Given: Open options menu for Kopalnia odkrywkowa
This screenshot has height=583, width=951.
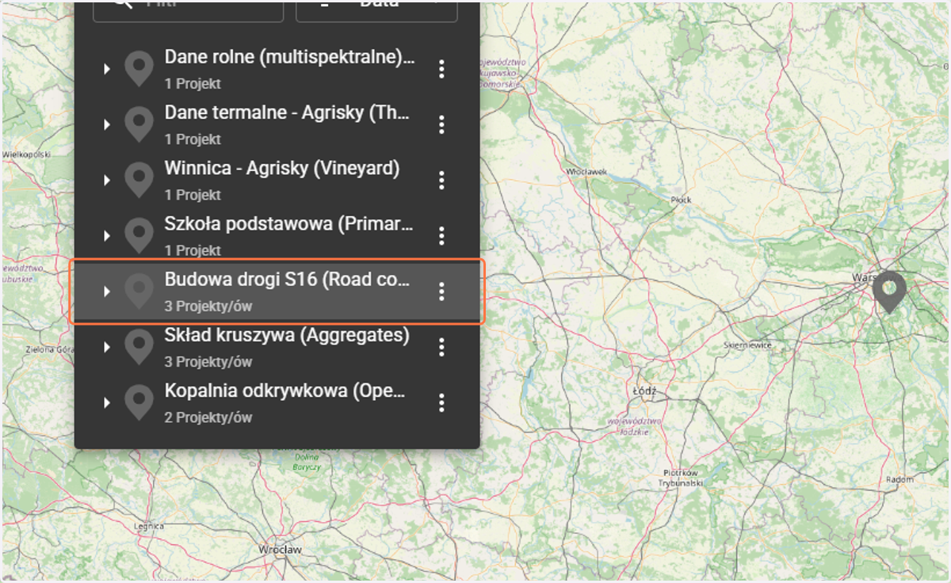Looking at the screenshot, I should click(x=441, y=402).
